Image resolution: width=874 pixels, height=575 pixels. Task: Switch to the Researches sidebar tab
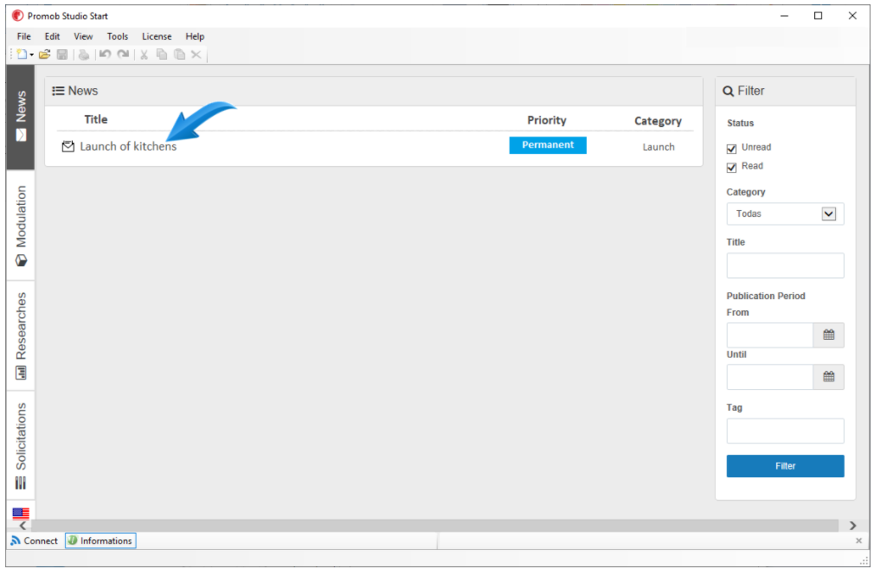[x=21, y=335]
